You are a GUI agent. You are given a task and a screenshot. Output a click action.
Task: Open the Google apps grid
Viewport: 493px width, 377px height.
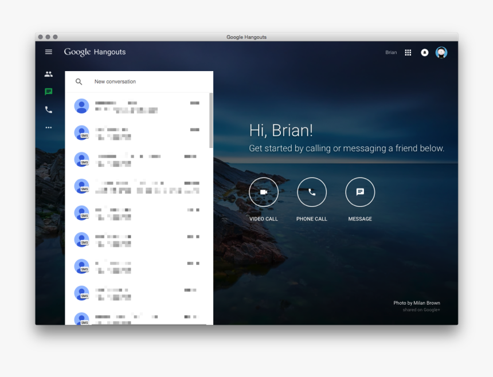point(408,53)
